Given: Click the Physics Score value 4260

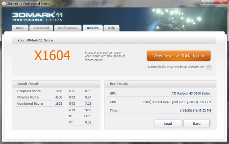Looking at the screenshot, I should [x=59, y=97].
